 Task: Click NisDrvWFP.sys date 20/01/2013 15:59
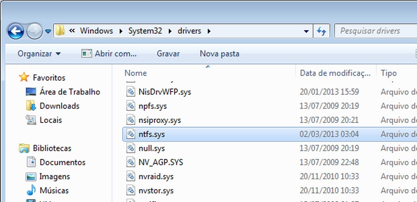[x=329, y=92]
